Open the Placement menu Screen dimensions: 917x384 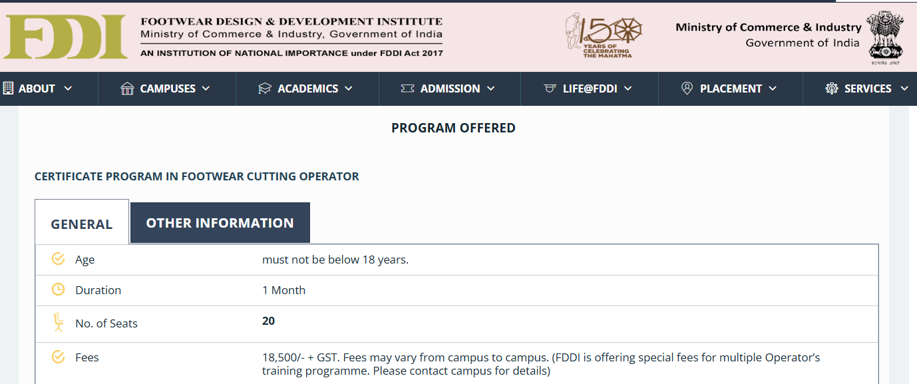pos(731,89)
